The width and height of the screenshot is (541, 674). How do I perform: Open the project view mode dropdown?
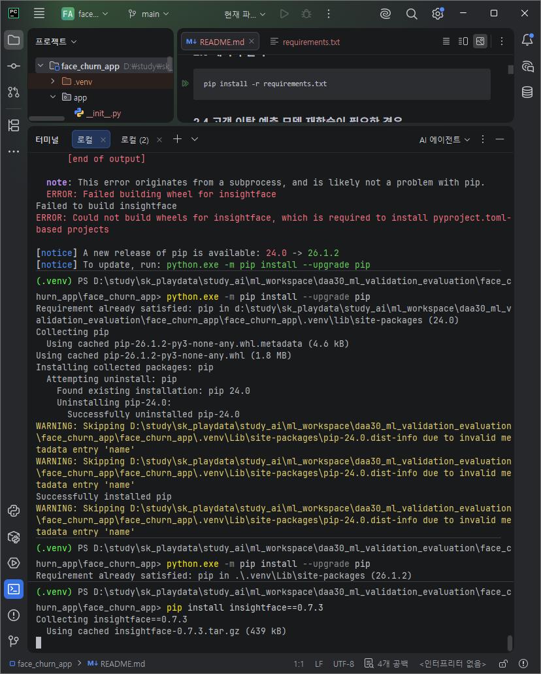[x=56, y=41]
